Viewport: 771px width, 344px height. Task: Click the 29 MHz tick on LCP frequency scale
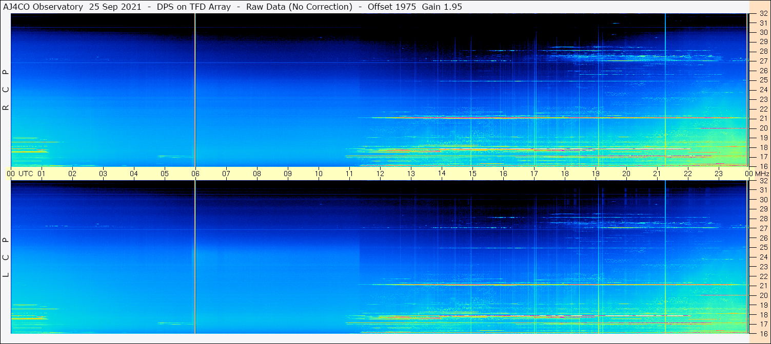click(x=763, y=209)
